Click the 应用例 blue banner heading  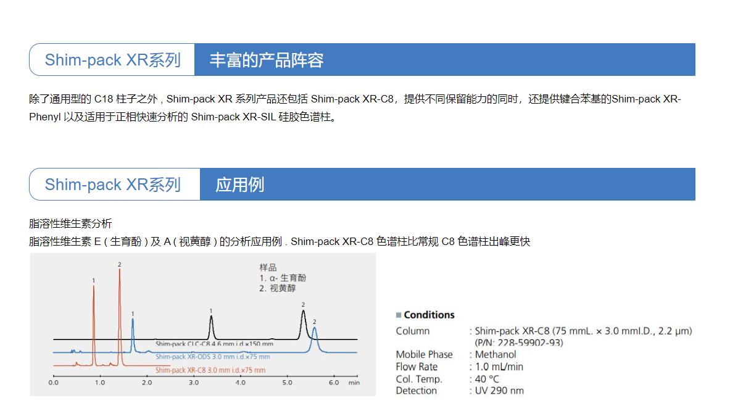(x=447, y=185)
